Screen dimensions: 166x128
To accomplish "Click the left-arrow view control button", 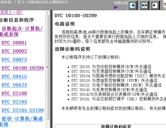I will (155, 5).
